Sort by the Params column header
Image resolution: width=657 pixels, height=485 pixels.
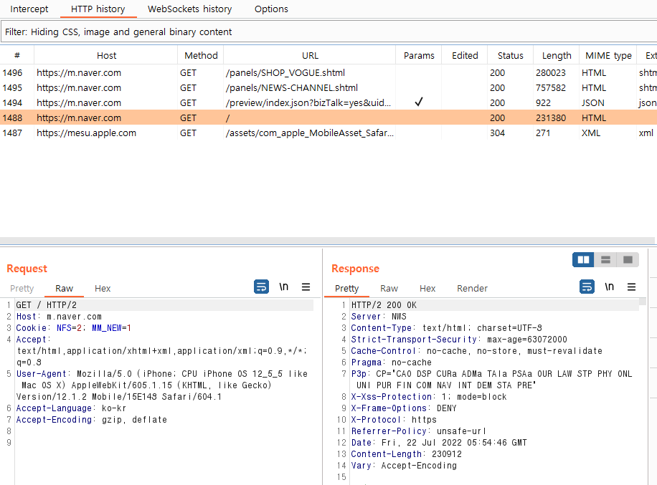click(x=419, y=56)
